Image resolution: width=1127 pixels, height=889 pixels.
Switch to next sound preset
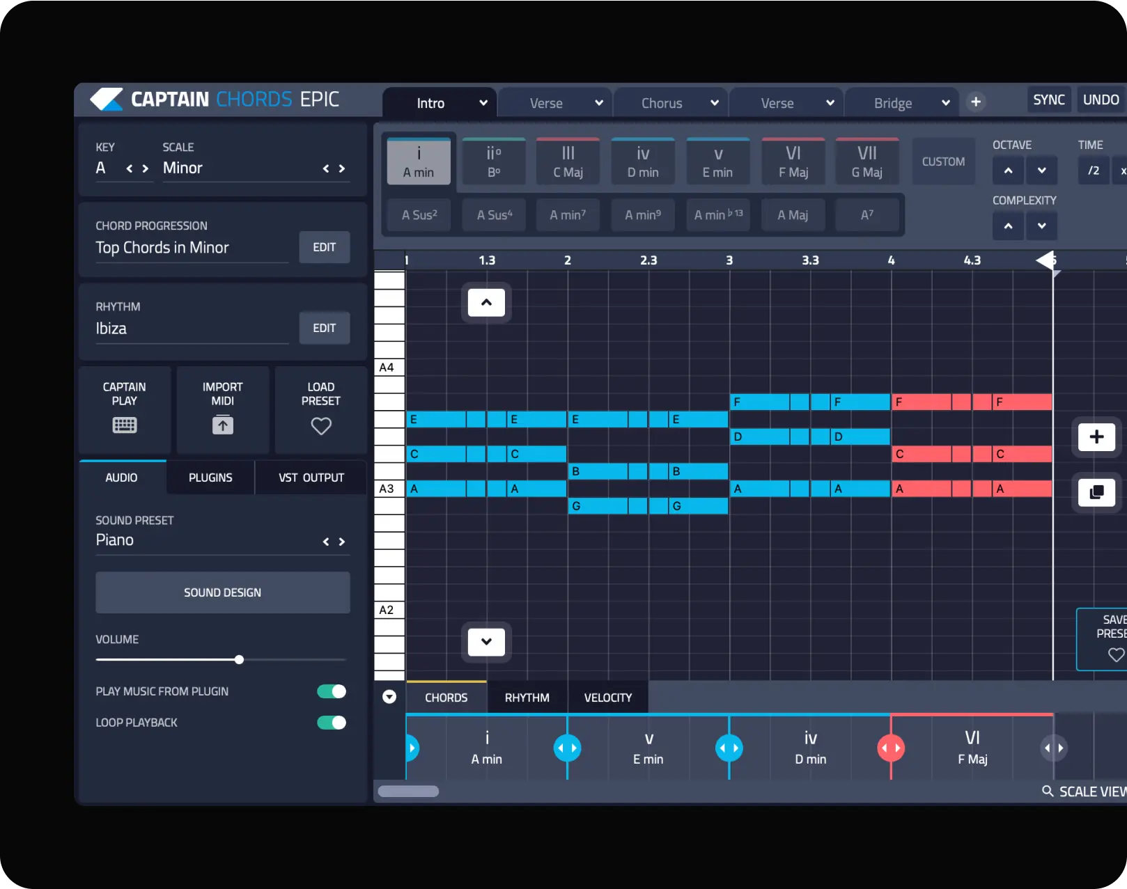click(341, 542)
